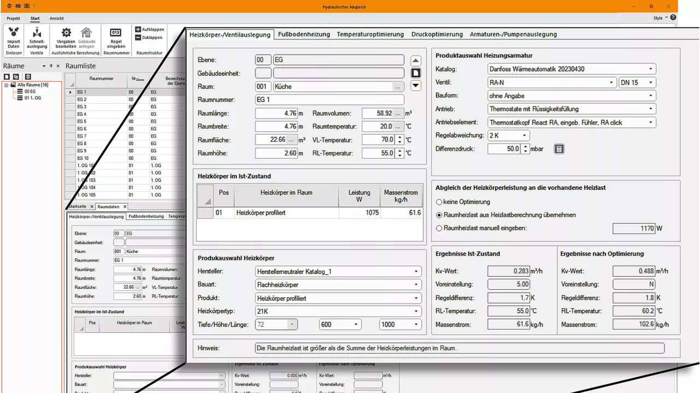This screenshot has height=393, width=700.
Task: Increase VL-Temperatur using the up spinner
Action: tap(400, 137)
